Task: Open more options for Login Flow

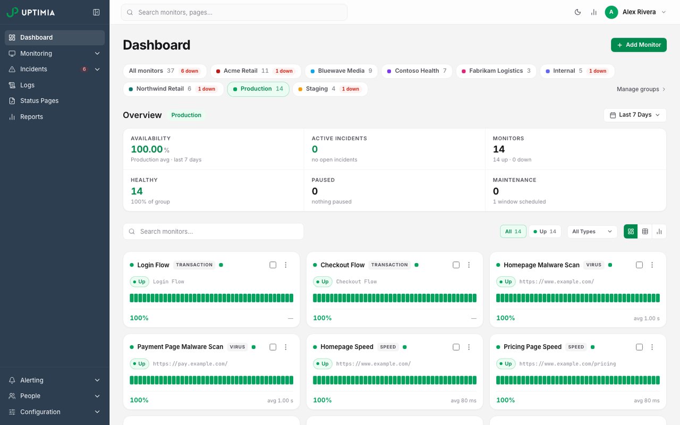Action: coord(286,265)
